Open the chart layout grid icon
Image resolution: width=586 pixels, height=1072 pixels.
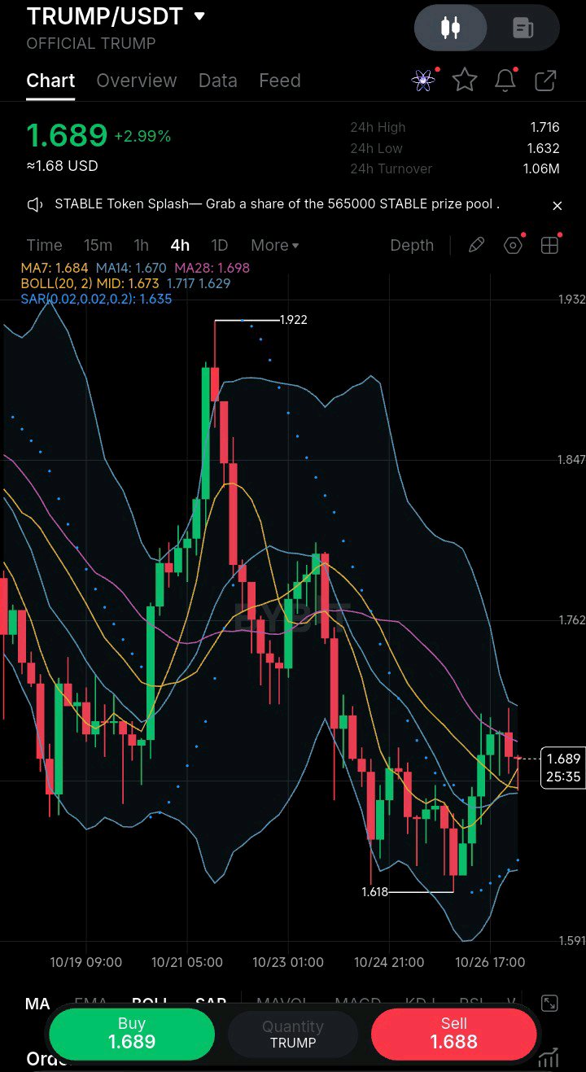tap(550, 245)
